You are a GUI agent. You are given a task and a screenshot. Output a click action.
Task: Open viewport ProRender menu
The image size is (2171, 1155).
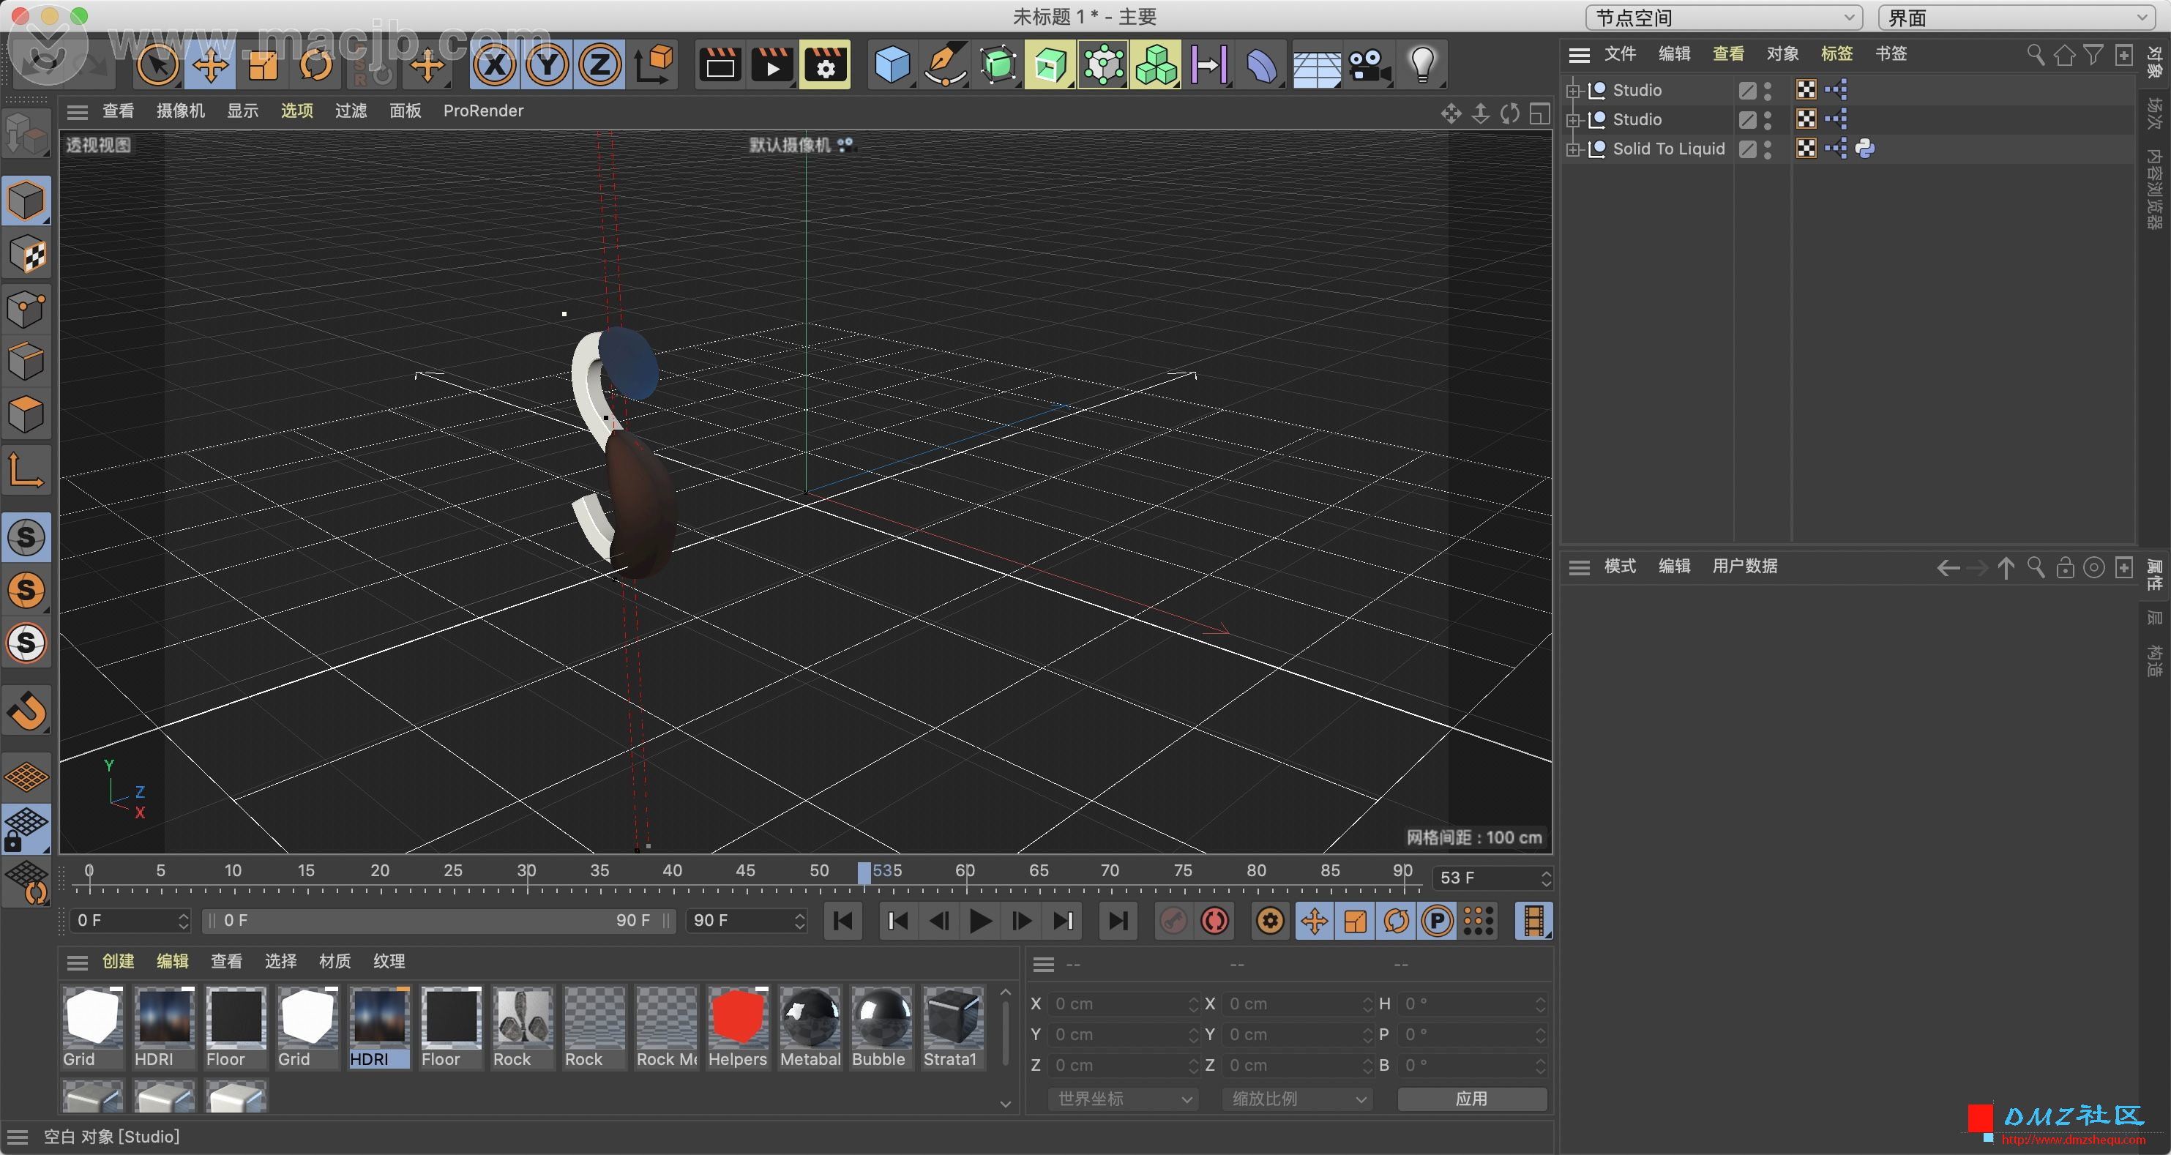pos(483,111)
